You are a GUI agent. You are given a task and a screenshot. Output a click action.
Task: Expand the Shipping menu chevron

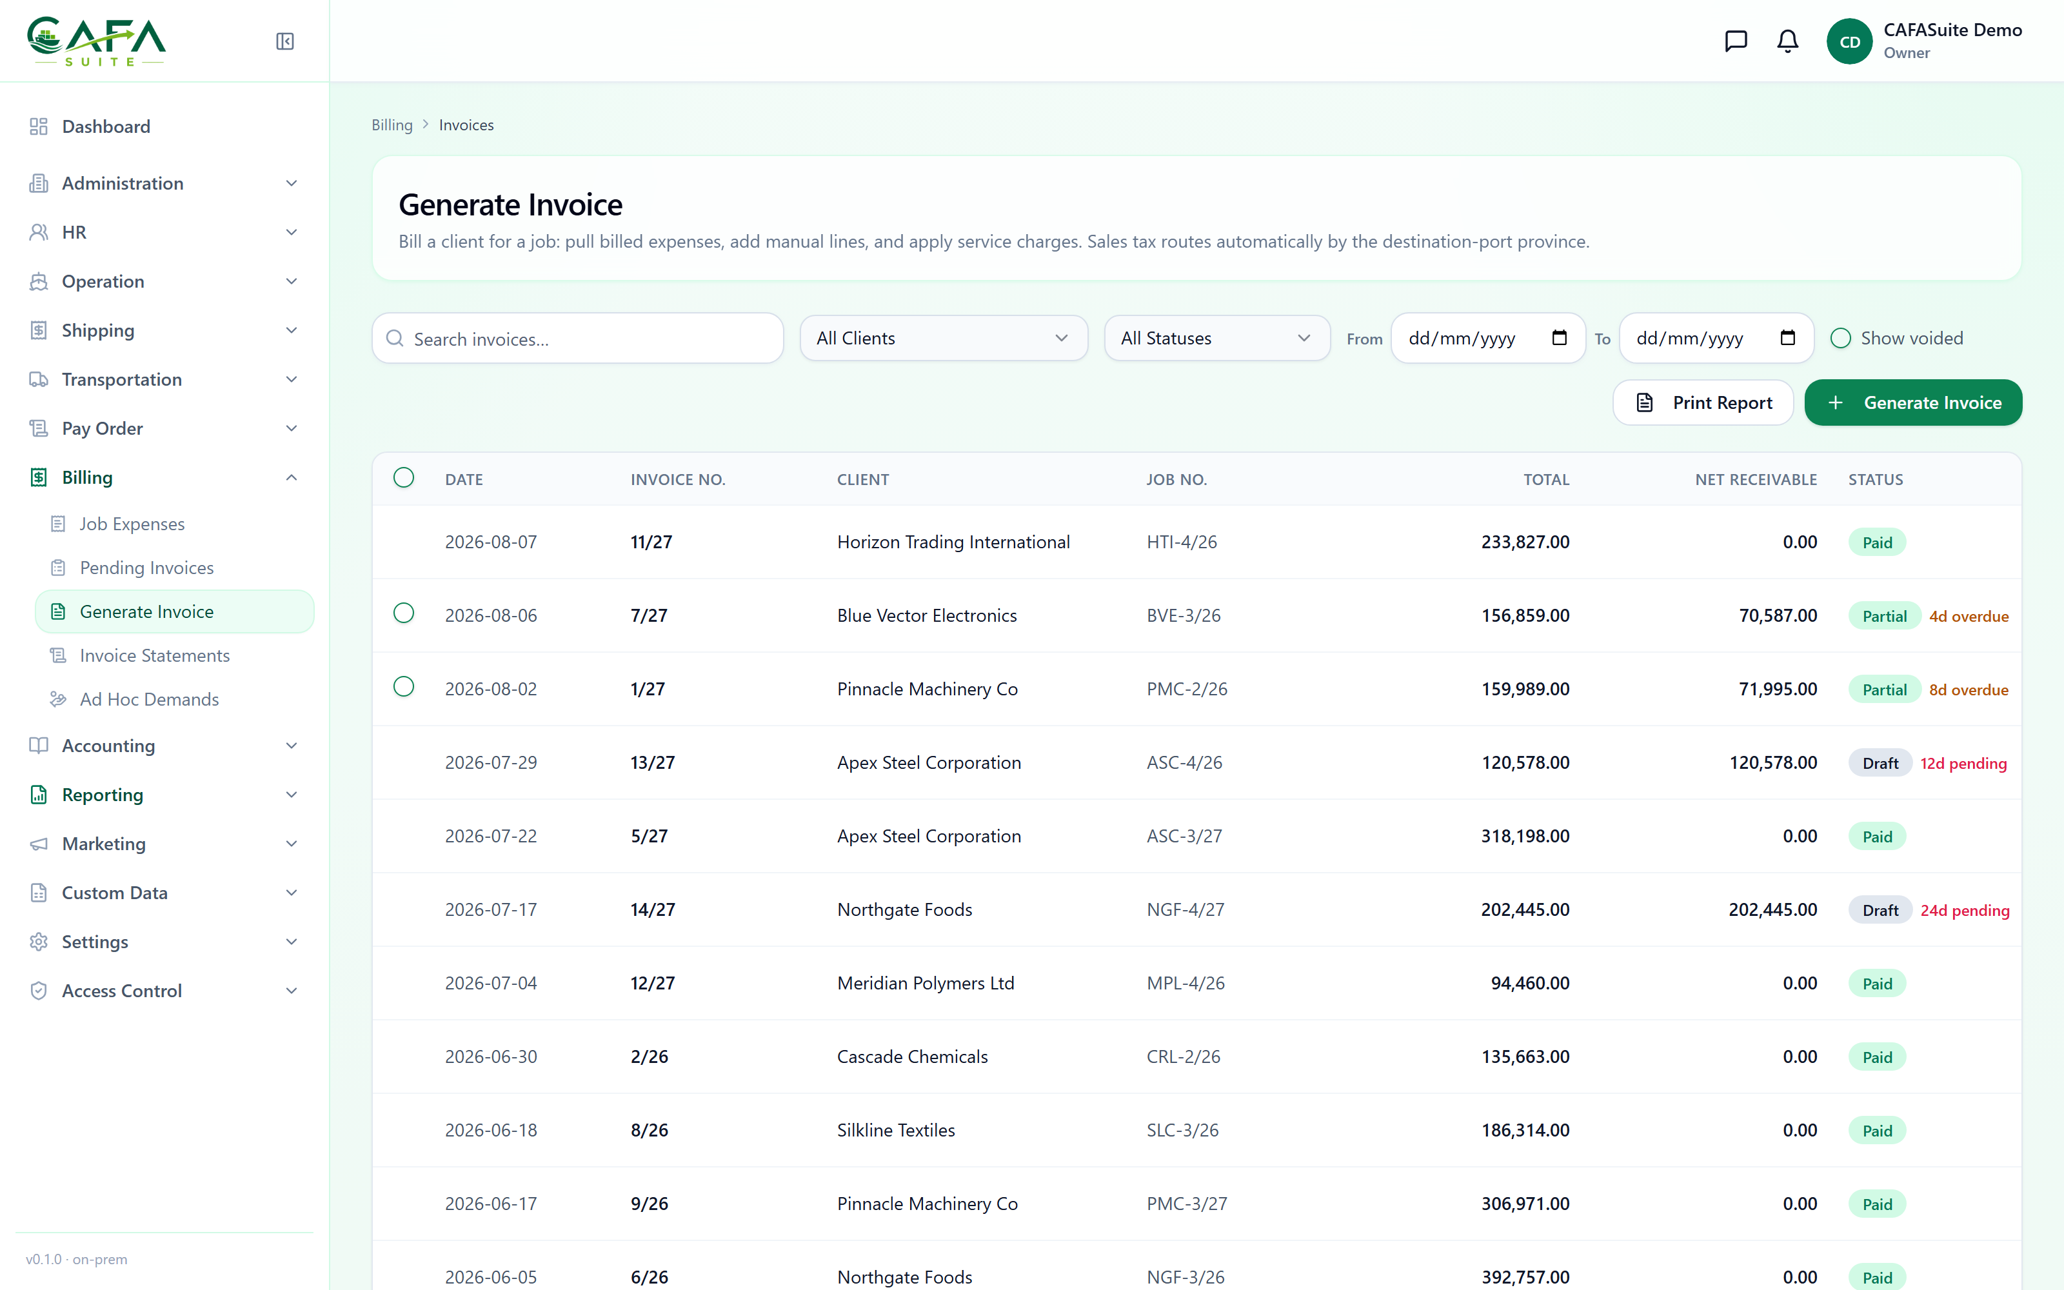(291, 330)
